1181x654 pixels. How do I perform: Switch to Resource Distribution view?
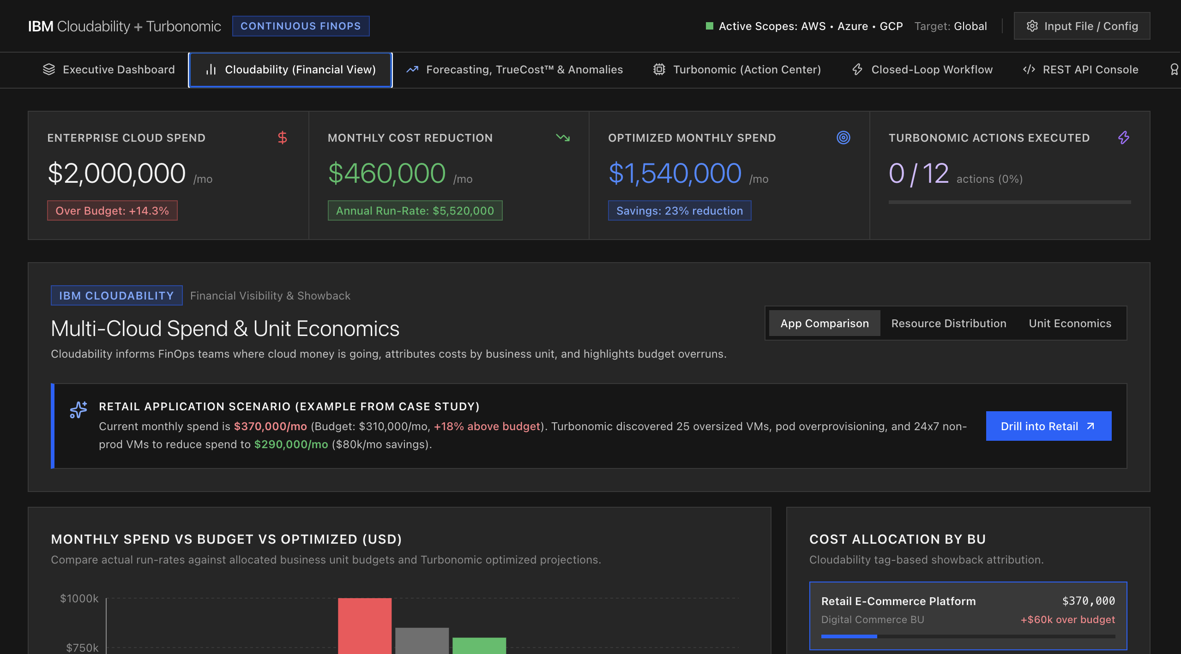(x=949, y=324)
